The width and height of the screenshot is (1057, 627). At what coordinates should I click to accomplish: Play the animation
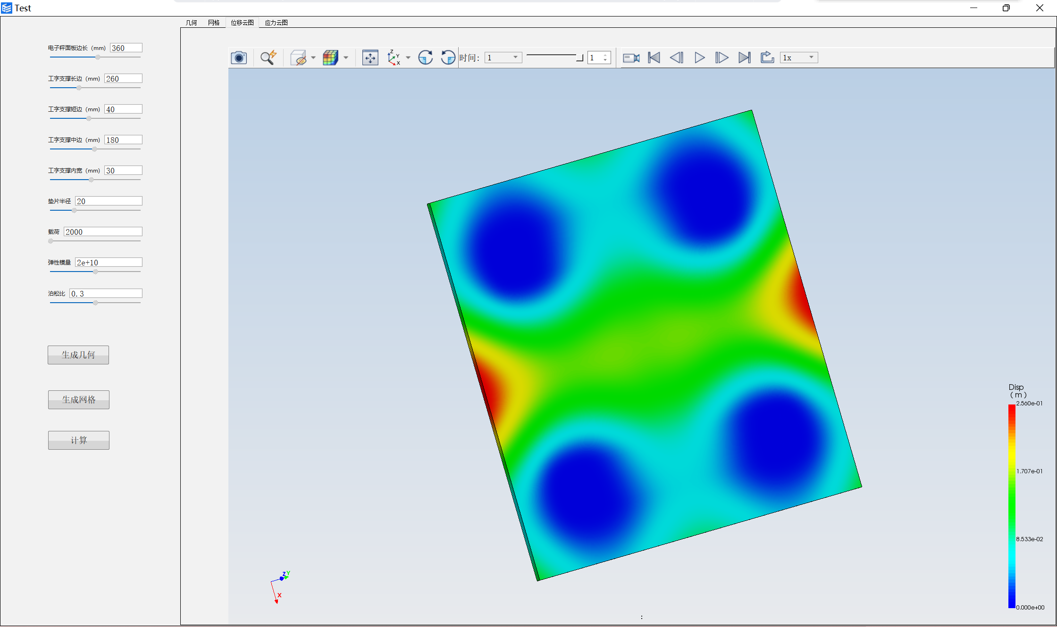(699, 58)
